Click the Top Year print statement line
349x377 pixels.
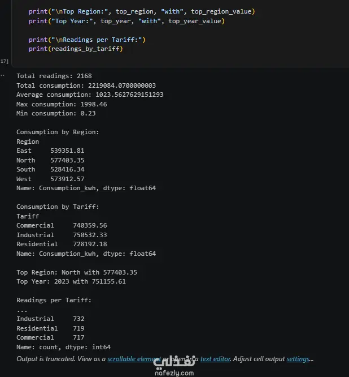[x=126, y=21]
